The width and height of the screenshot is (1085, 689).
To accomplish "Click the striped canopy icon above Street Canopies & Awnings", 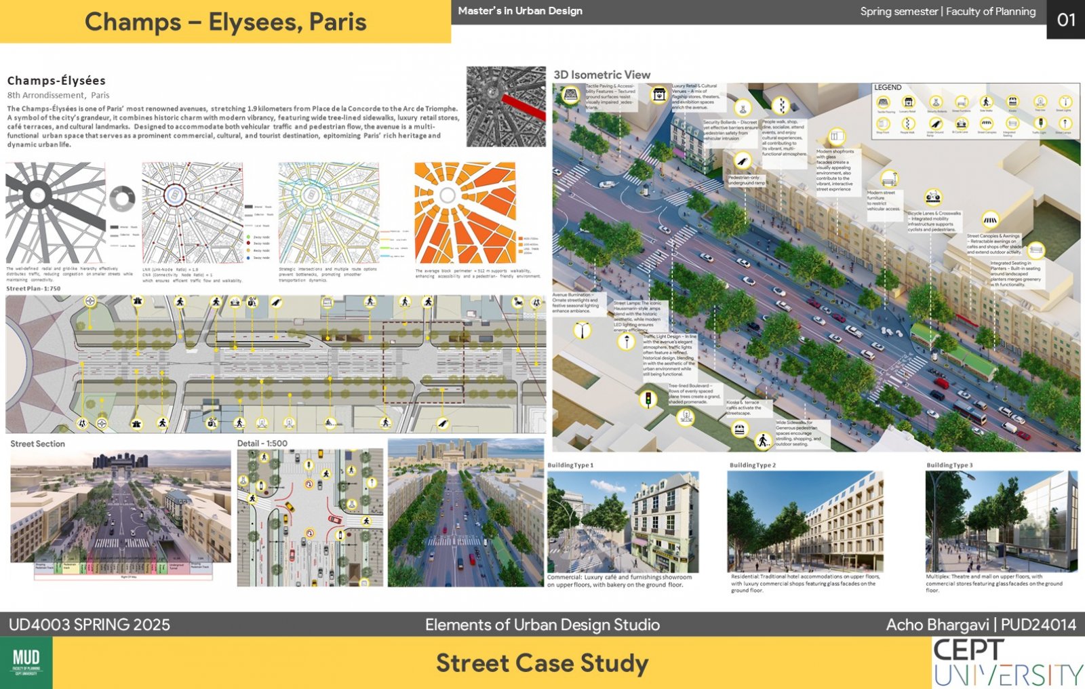I will [x=991, y=220].
